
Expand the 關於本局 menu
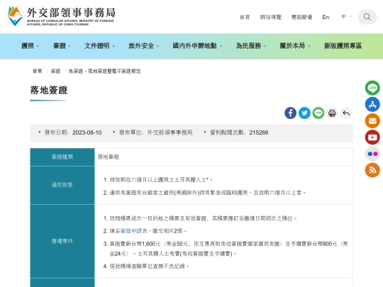click(295, 46)
